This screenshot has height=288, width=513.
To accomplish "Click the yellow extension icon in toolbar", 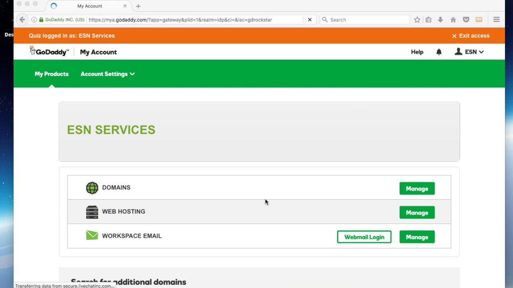I will tap(479, 20).
